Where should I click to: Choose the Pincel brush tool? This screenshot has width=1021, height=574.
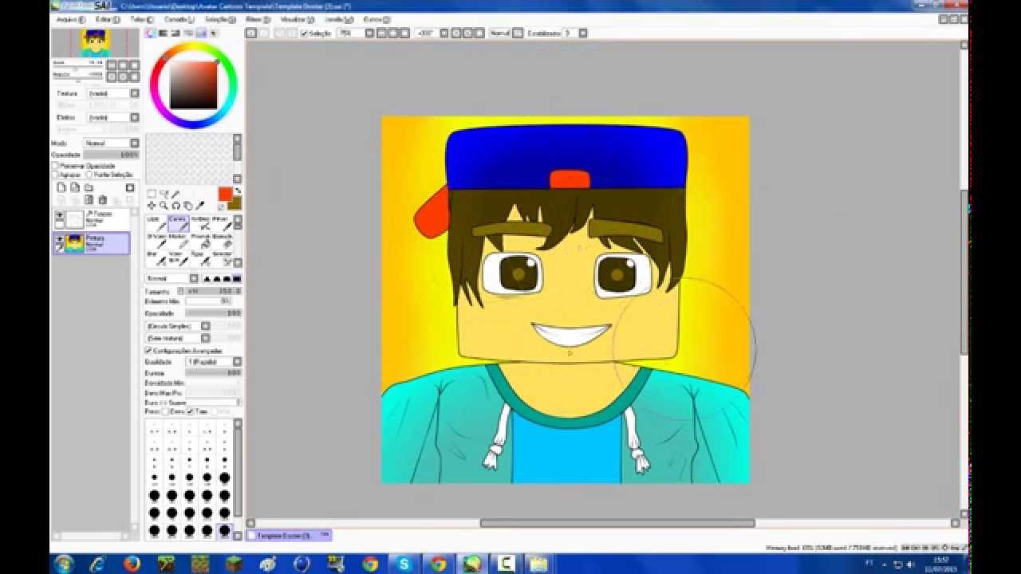click(222, 222)
